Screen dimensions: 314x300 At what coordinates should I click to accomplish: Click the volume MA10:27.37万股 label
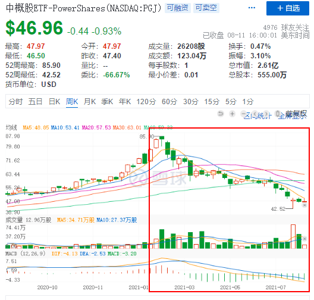tap(117, 220)
